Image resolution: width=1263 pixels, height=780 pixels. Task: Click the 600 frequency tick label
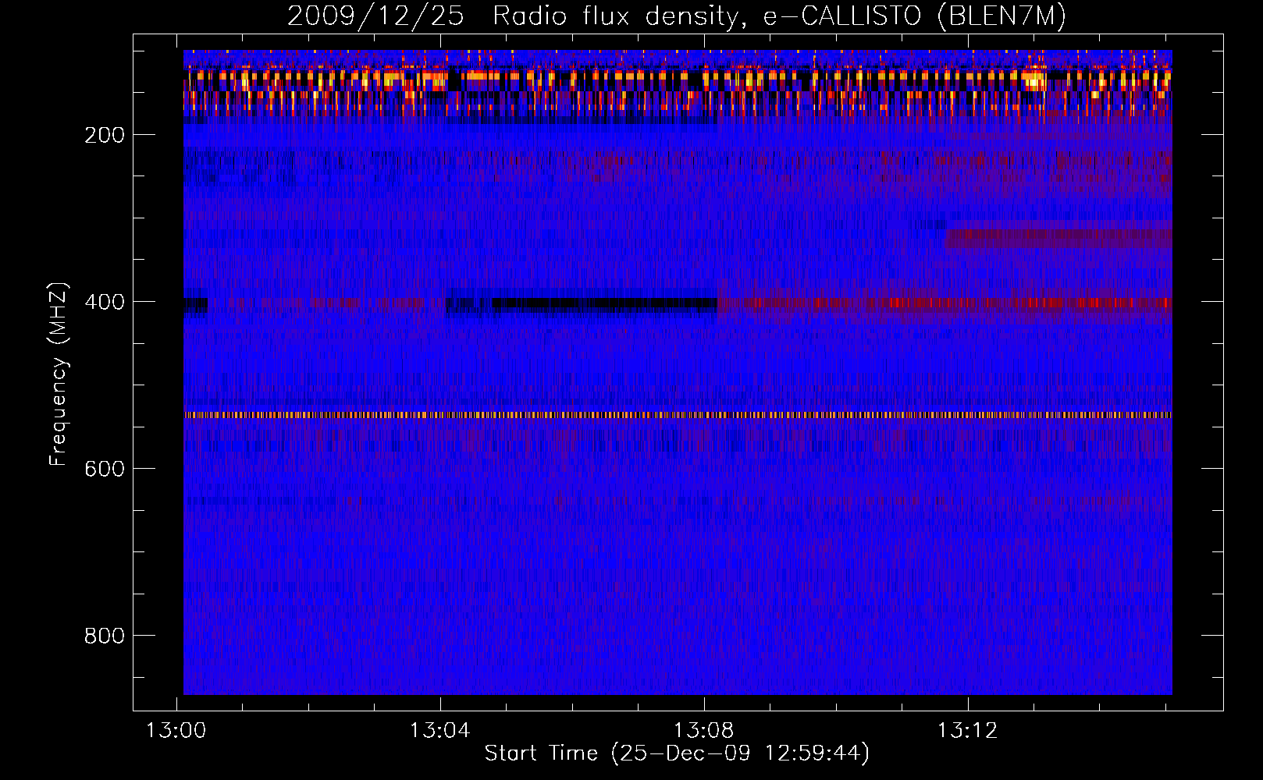[x=105, y=469]
